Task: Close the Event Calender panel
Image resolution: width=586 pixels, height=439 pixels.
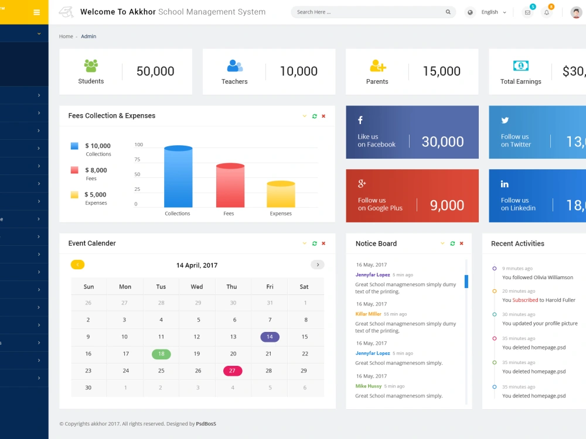Action: (x=323, y=243)
